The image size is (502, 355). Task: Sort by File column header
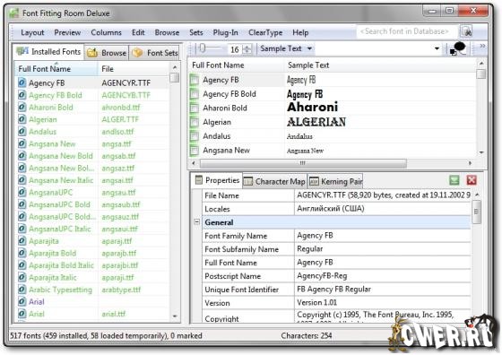pos(134,69)
